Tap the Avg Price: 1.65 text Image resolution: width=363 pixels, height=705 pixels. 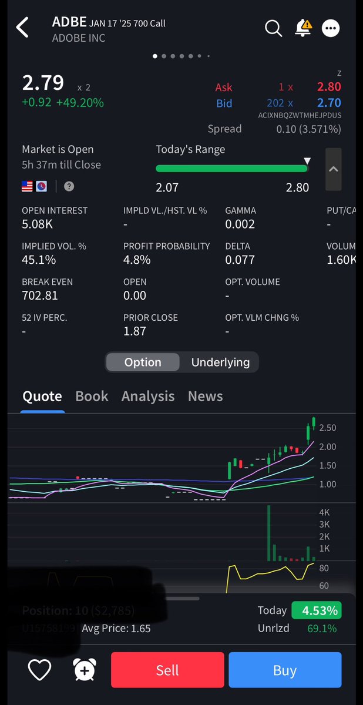pos(116,628)
